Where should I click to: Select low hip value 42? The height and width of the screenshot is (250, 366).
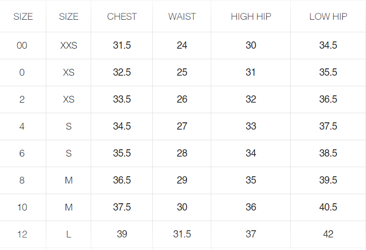(328, 234)
